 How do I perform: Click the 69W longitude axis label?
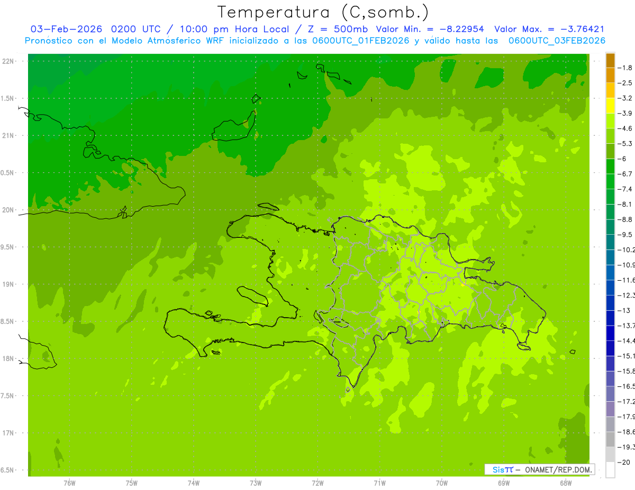click(504, 483)
